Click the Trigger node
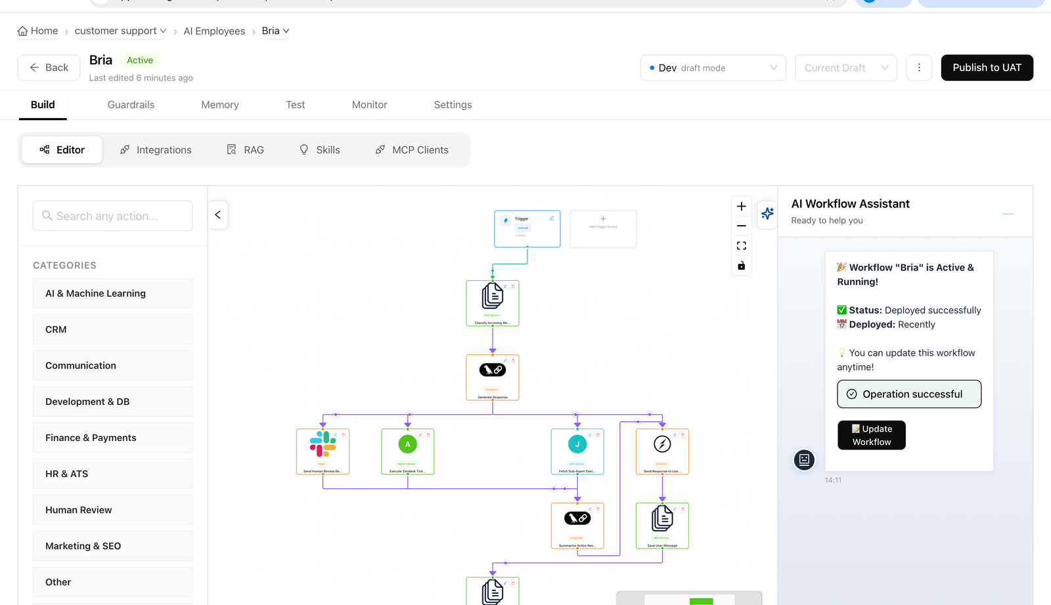This screenshot has width=1051, height=605. click(527, 228)
